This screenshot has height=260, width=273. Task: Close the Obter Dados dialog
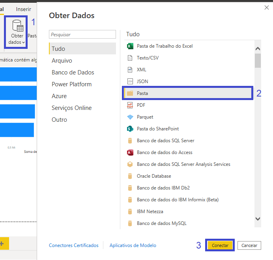(x=267, y=7)
